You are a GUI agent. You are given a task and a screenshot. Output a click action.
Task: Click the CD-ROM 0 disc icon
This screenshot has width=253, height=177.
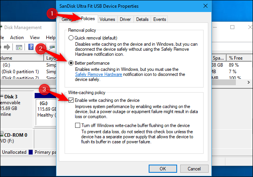(x=2, y=134)
